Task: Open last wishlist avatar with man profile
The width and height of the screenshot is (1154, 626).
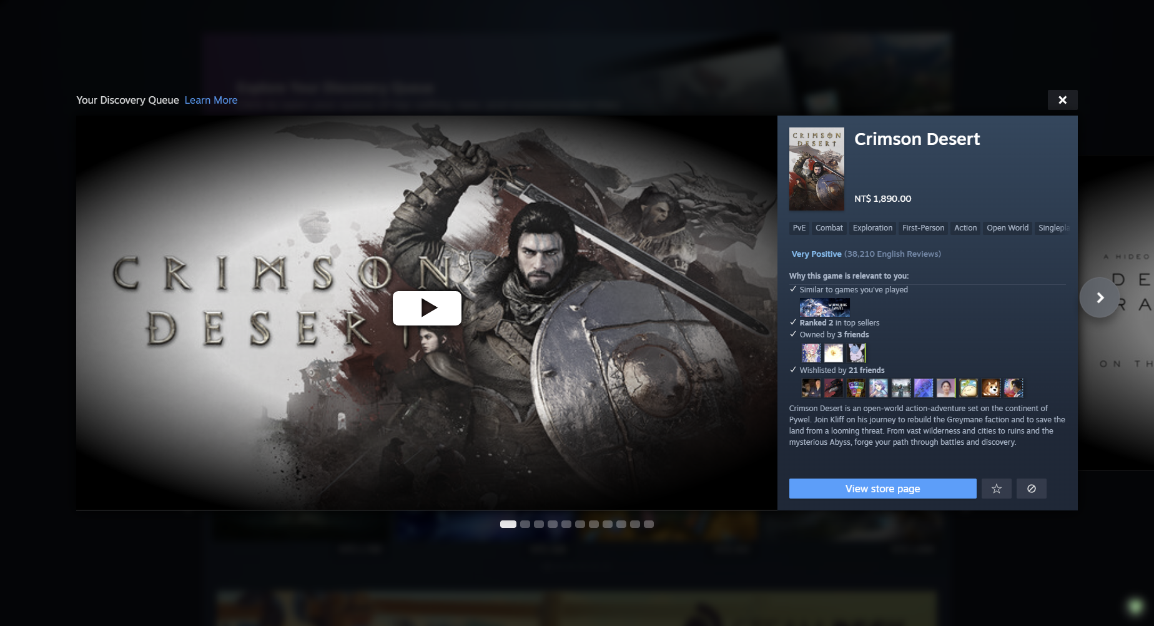Action: click(1013, 388)
